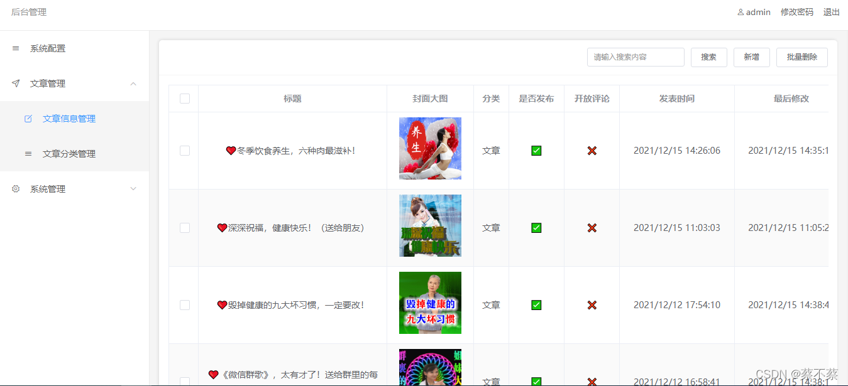This screenshot has height=386, width=848.
Task: Click publish time 2021/12/15 11:03:03
Action: (677, 228)
